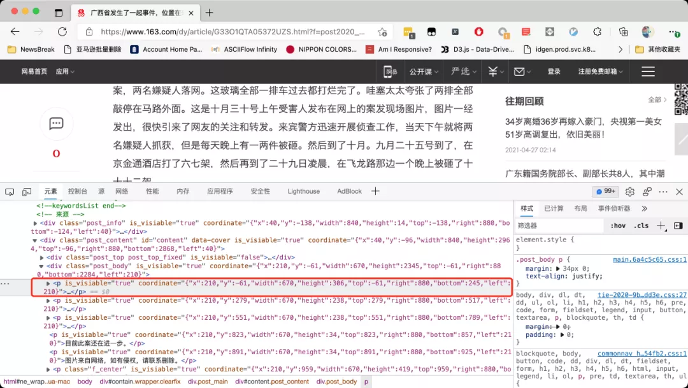Open the 严选 dropdown menu
688x388 pixels.
(x=463, y=71)
